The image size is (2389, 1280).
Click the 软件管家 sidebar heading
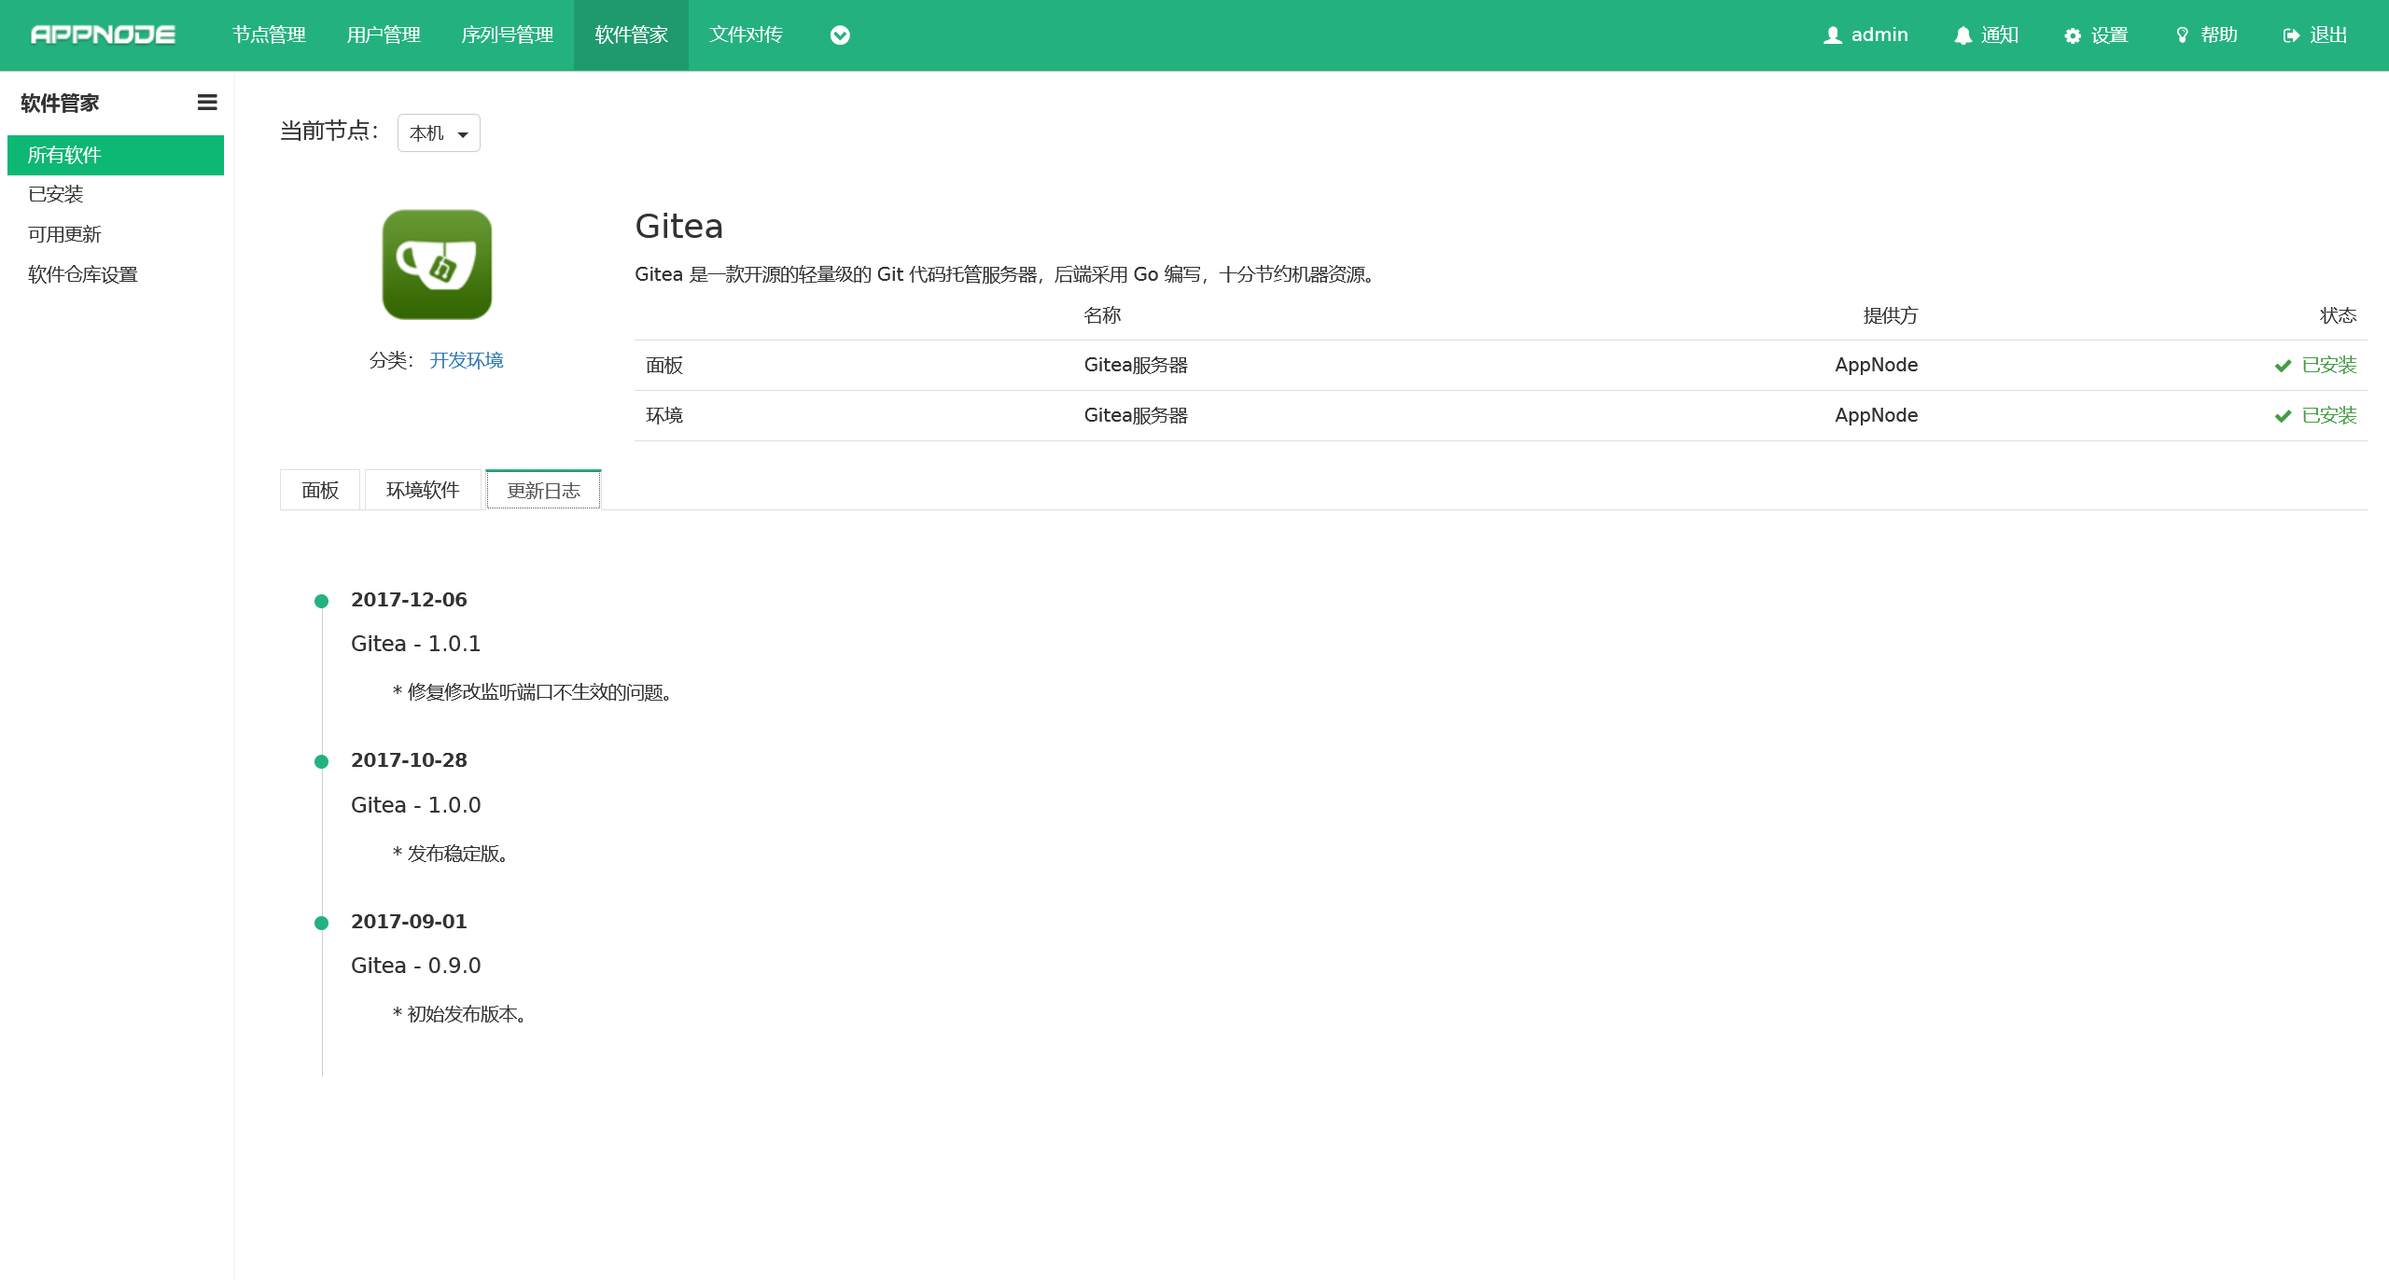pos(60,104)
